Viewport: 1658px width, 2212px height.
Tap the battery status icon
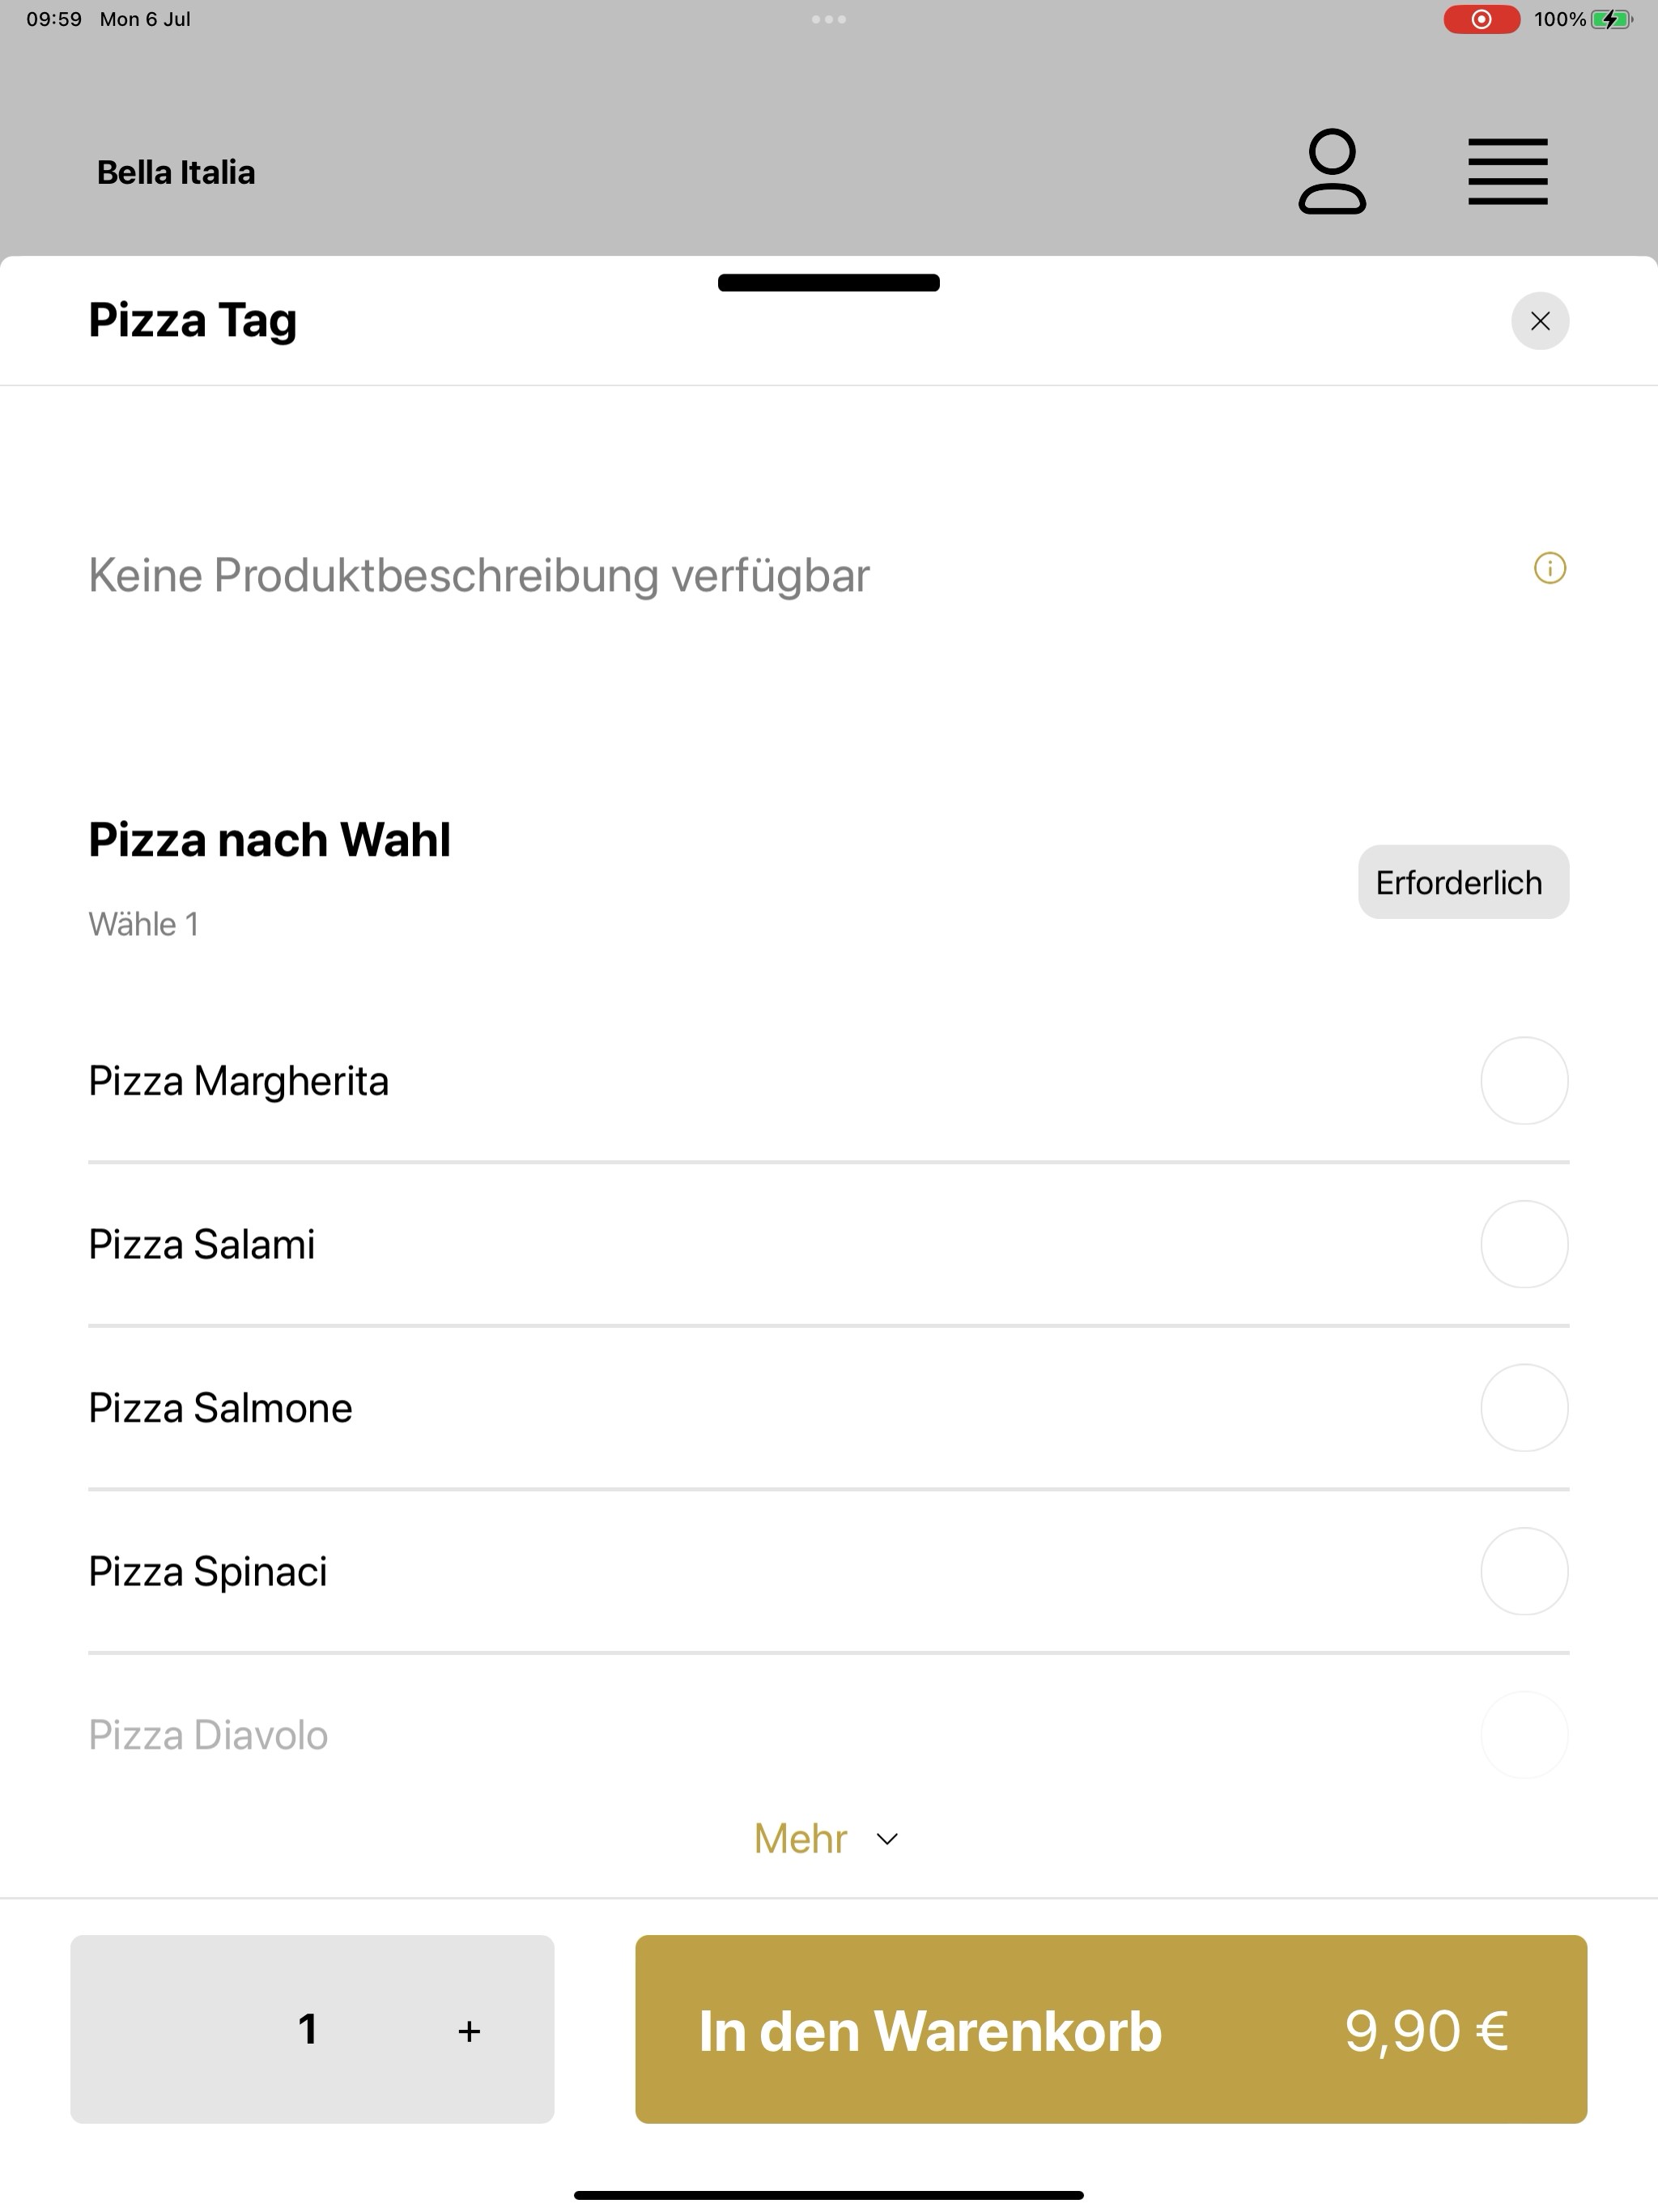pos(1611,19)
